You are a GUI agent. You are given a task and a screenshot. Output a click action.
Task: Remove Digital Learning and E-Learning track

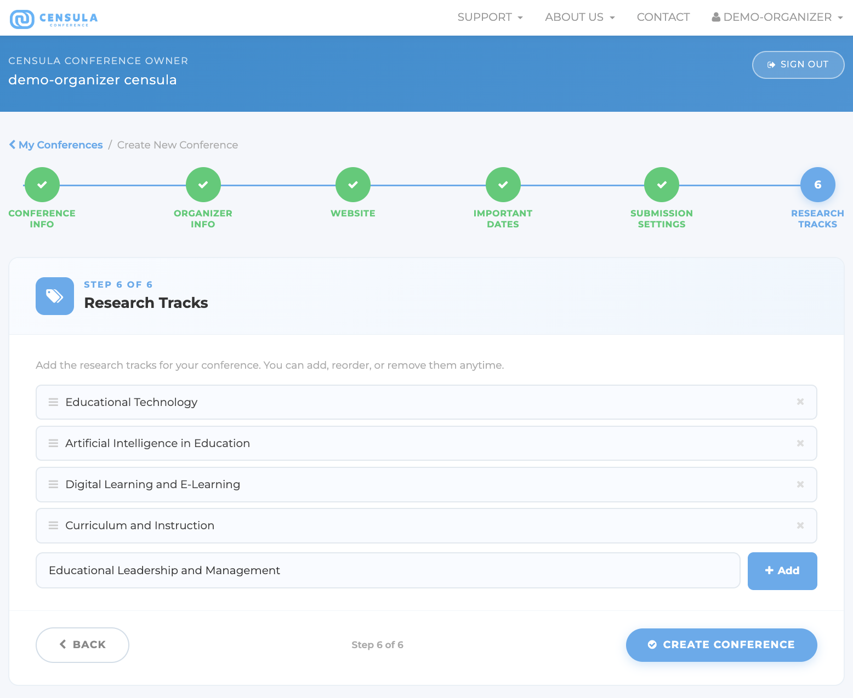(x=800, y=484)
